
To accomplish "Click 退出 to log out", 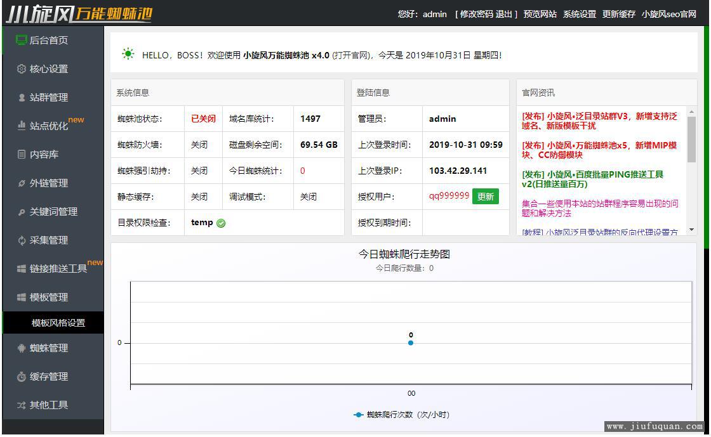I will (504, 14).
